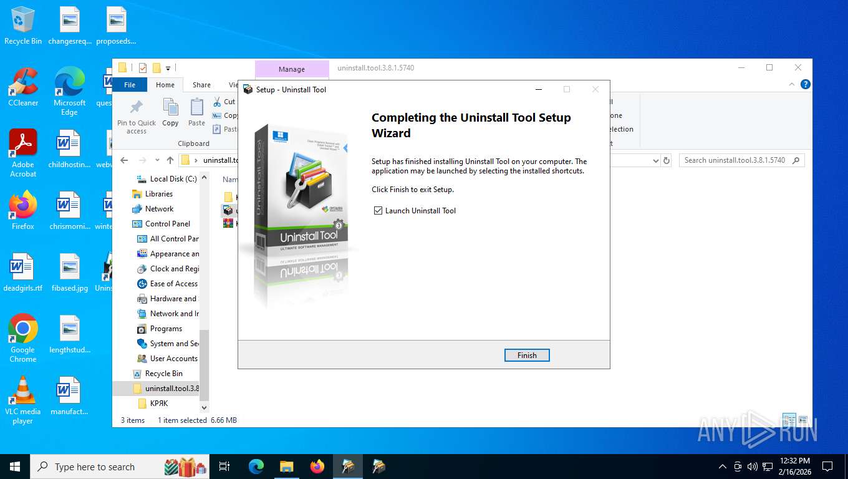Select the deadgirls.rtf desktop file
This screenshot has width=848, height=479.
(23, 273)
